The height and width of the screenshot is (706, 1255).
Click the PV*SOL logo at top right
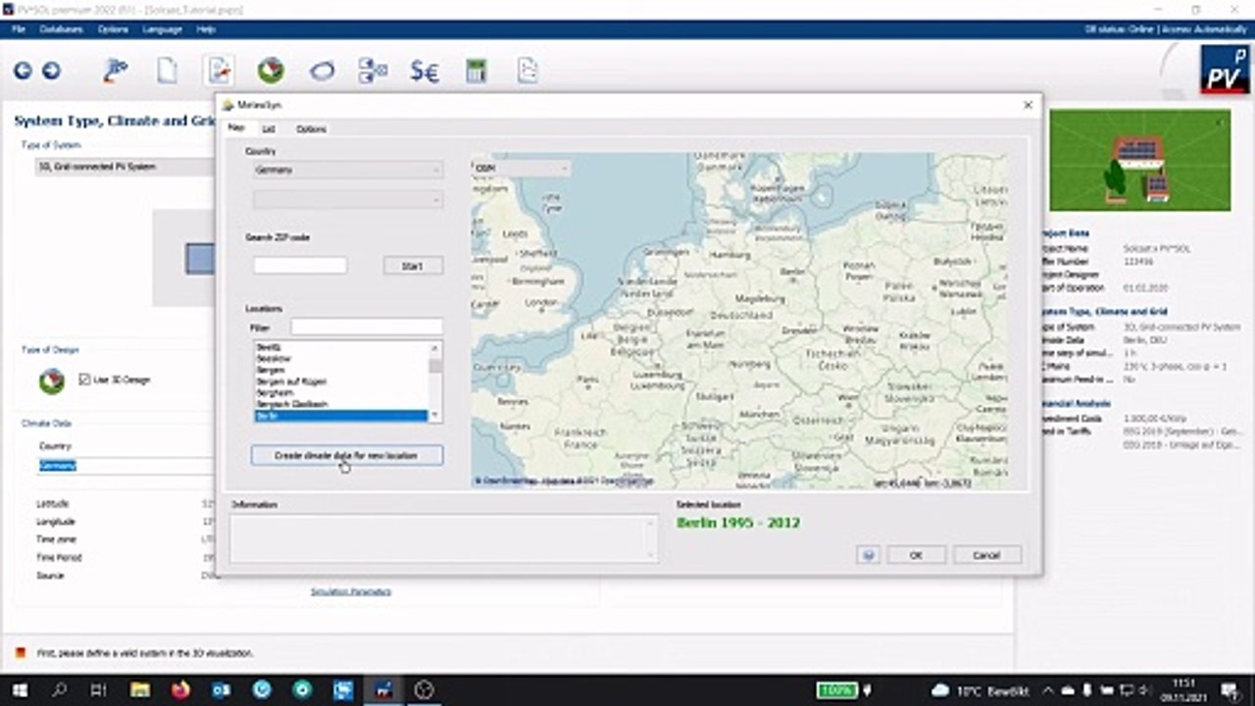1225,71
